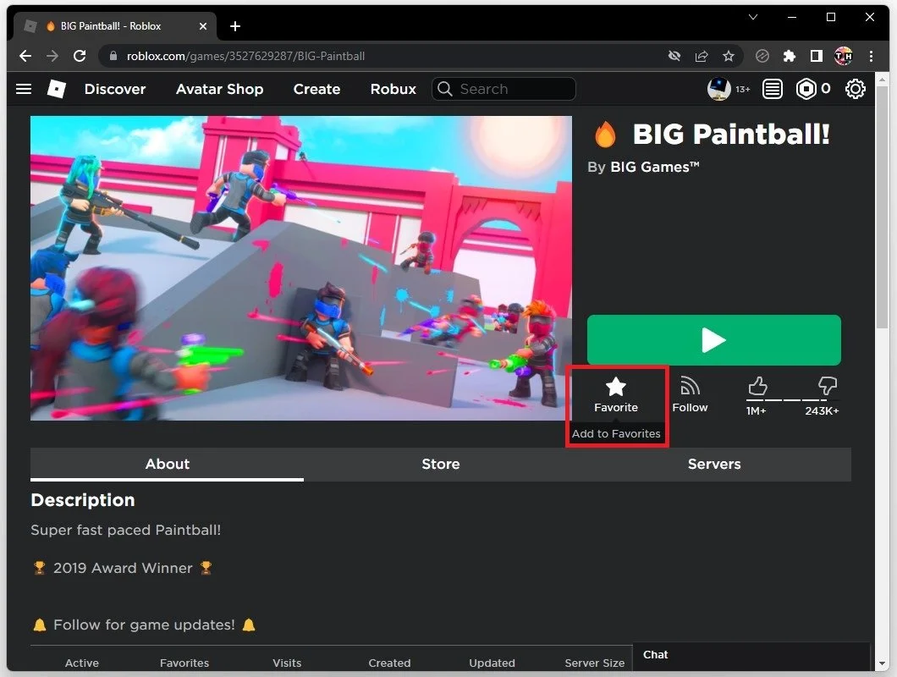Click the 1M+ likes count
This screenshot has width=897, height=677.
pos(756,411)
